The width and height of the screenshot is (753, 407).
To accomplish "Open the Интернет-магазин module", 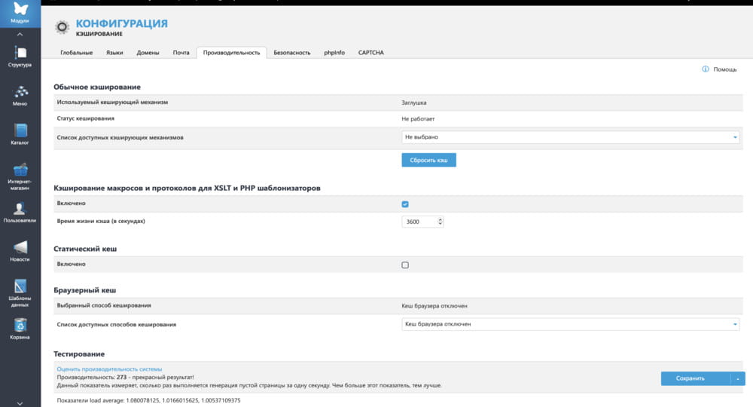I will coord(20,173).
